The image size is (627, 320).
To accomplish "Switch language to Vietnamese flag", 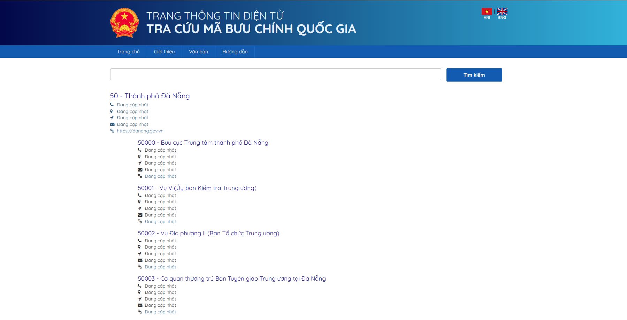I will tap(487, 12).
